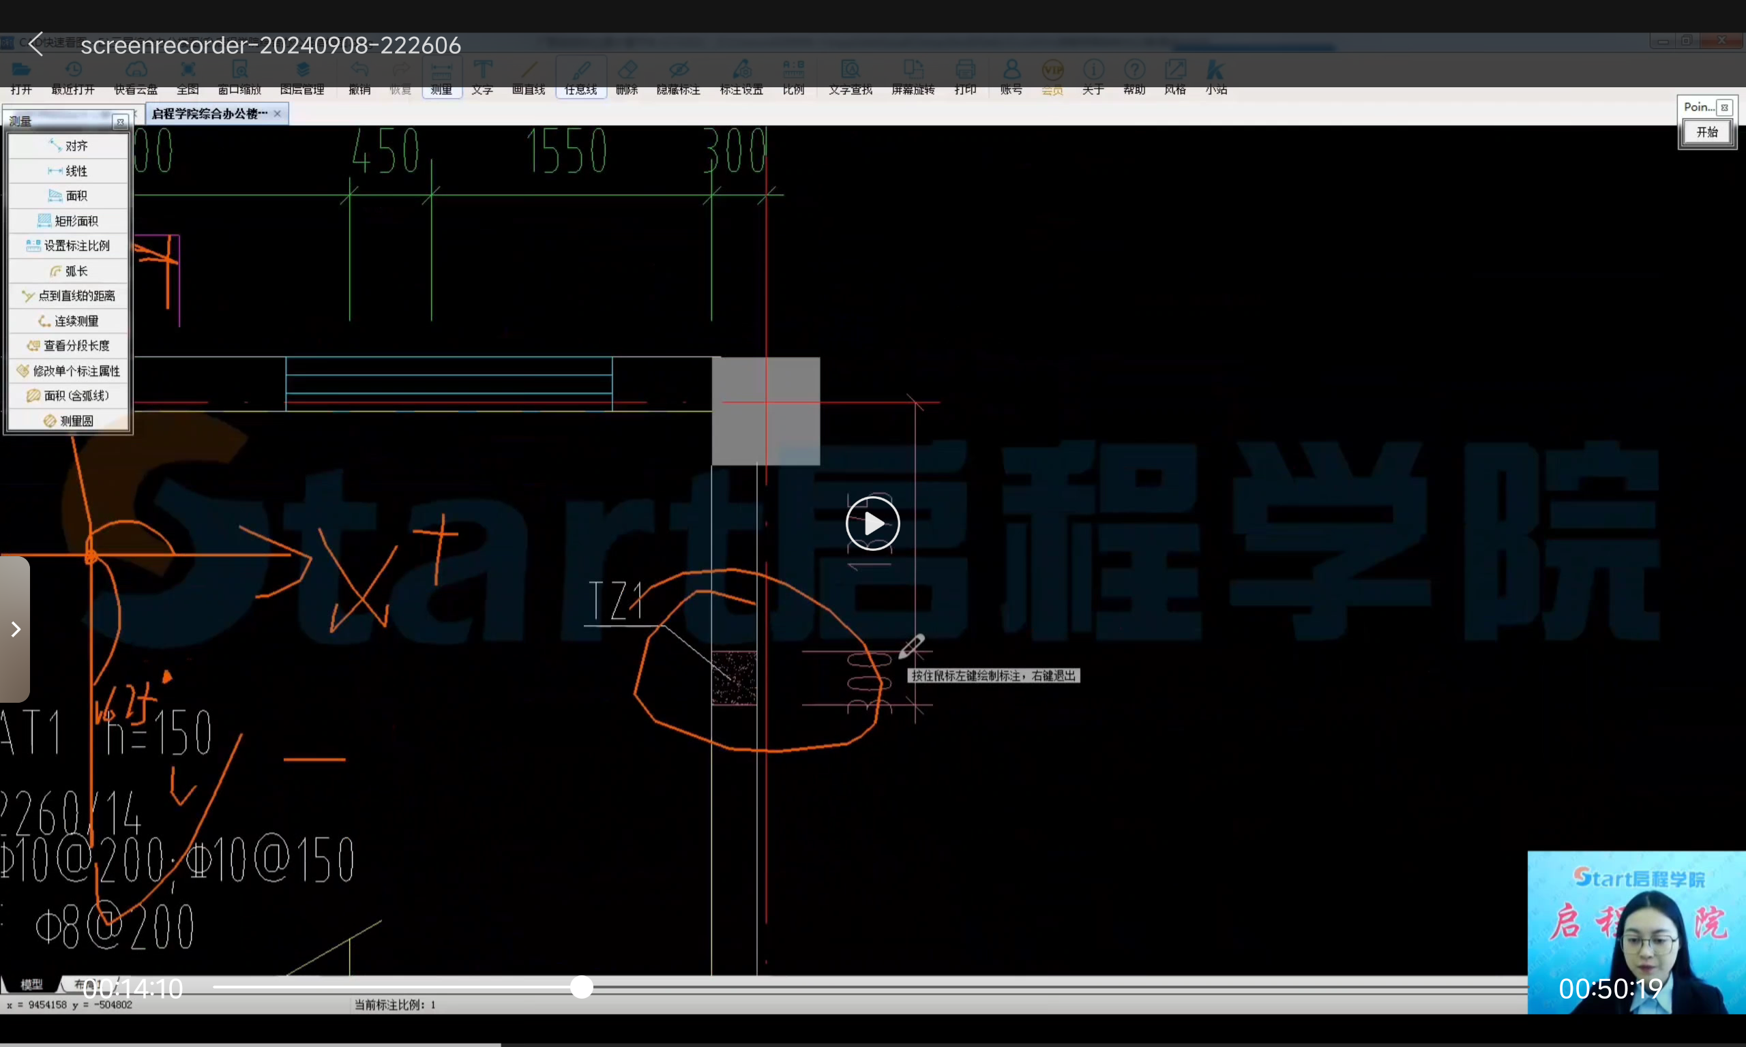Choose 测量圆 circle measurement
Screen dimensions: 1746x1047
tap(68, 421)
